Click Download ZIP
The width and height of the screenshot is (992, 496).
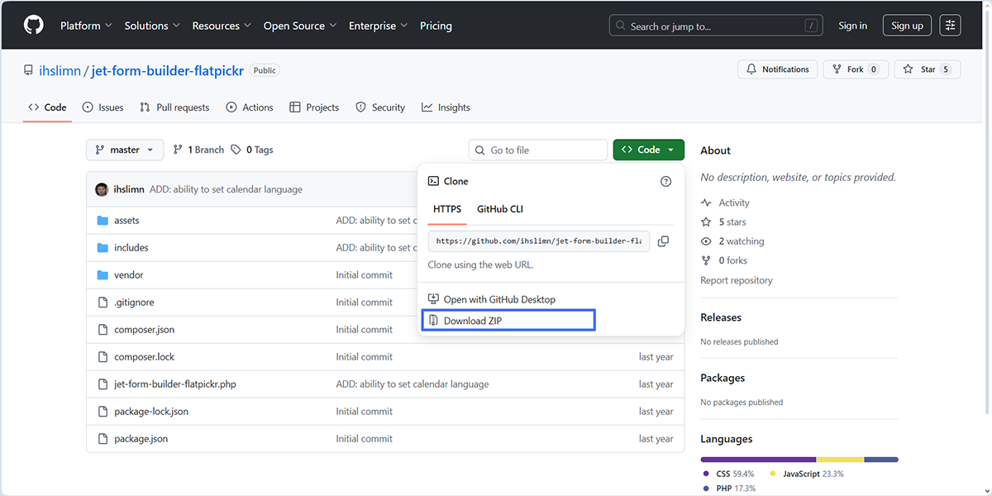[508, 320]
